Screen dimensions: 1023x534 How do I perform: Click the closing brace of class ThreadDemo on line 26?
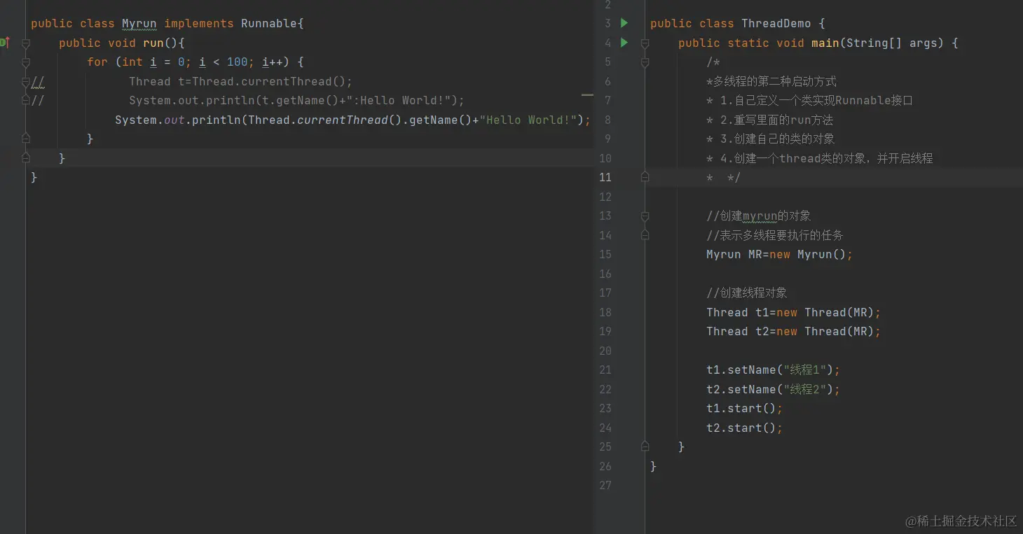tap(654, 466)
